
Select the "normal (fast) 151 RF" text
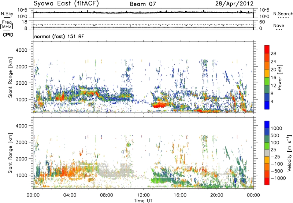(x=59, y=36)
